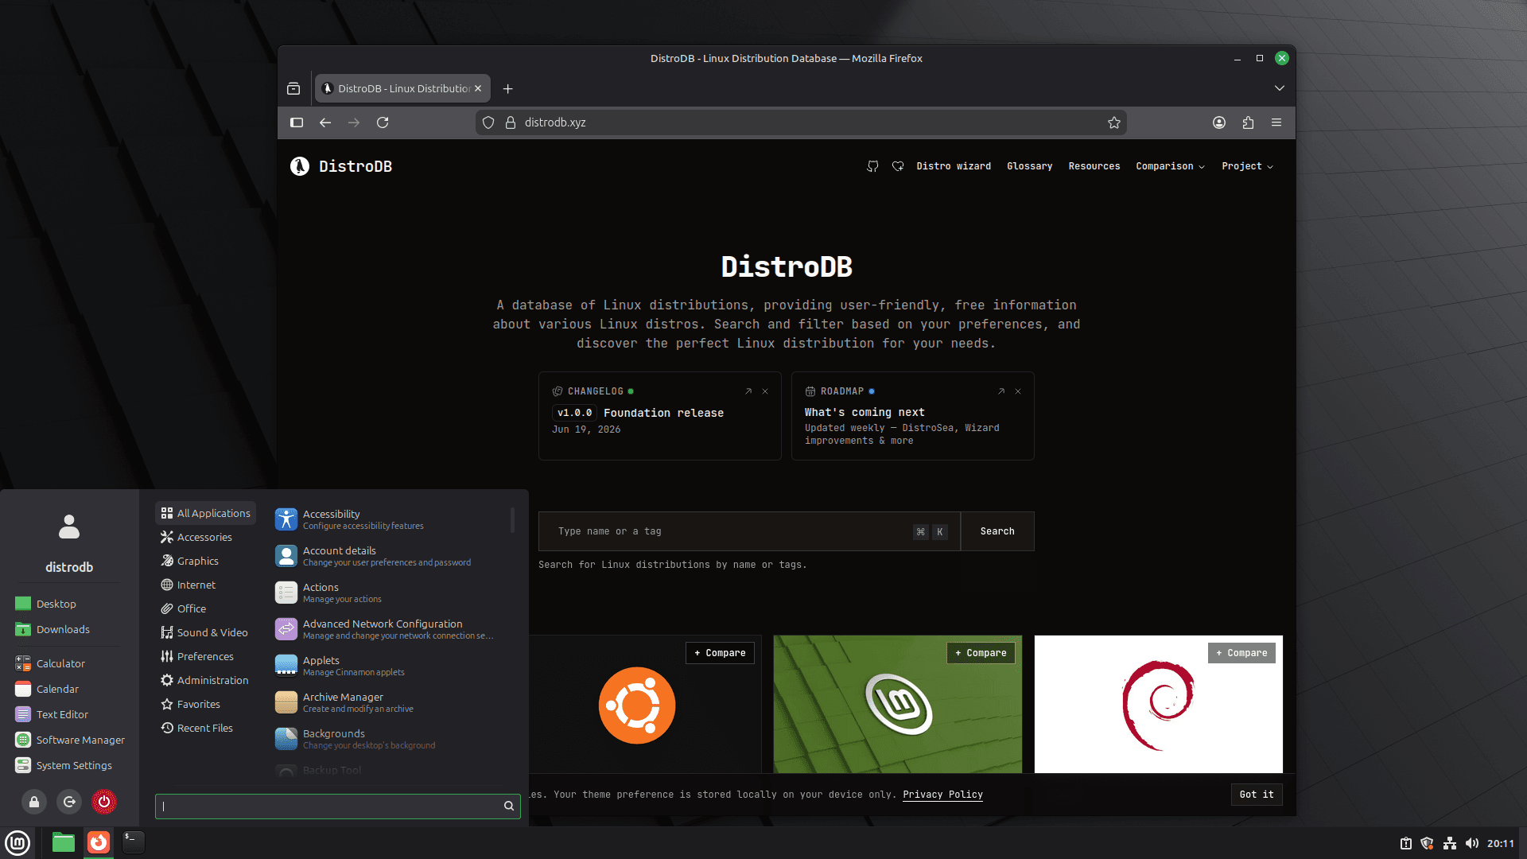Select Administration category in menu

coord(205,680)
